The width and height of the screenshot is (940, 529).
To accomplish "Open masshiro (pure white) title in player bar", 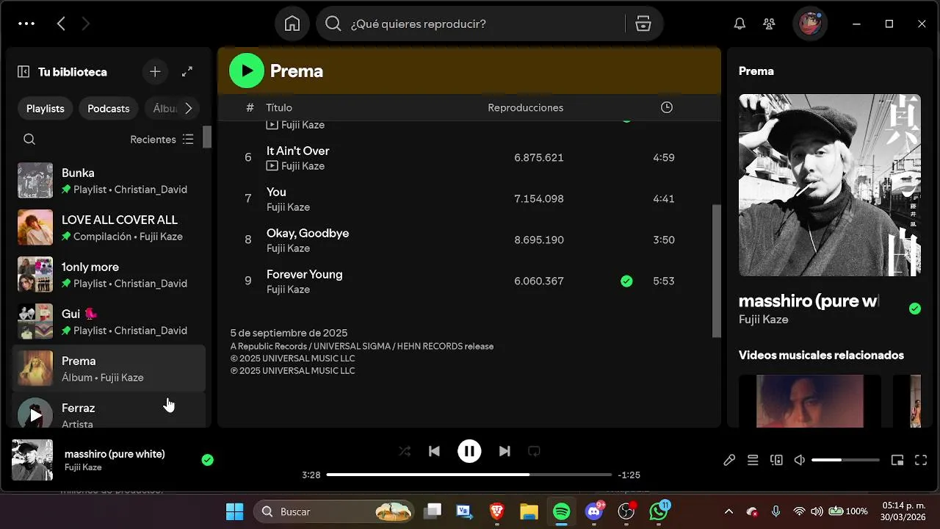I will pyautogui.click(x=115, y=454).
